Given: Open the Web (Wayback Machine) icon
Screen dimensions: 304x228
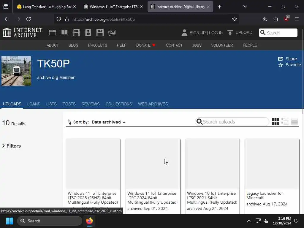Looking at the screenshot, I should tap(52, 33).
